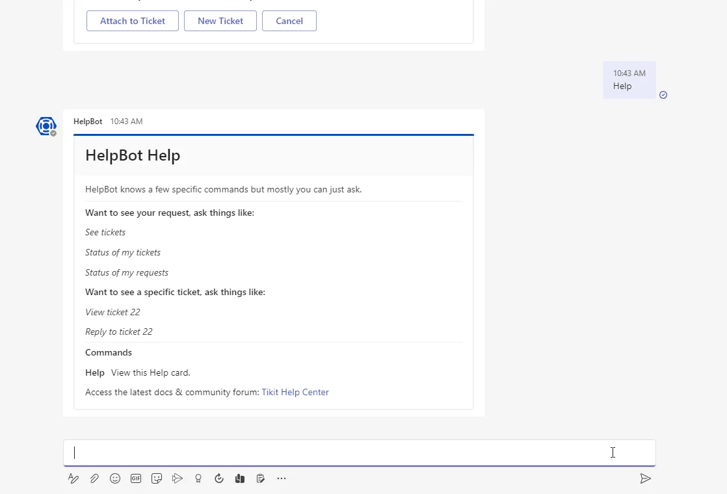
Task: Open the Praise badge icon
Action: (198, 478)
